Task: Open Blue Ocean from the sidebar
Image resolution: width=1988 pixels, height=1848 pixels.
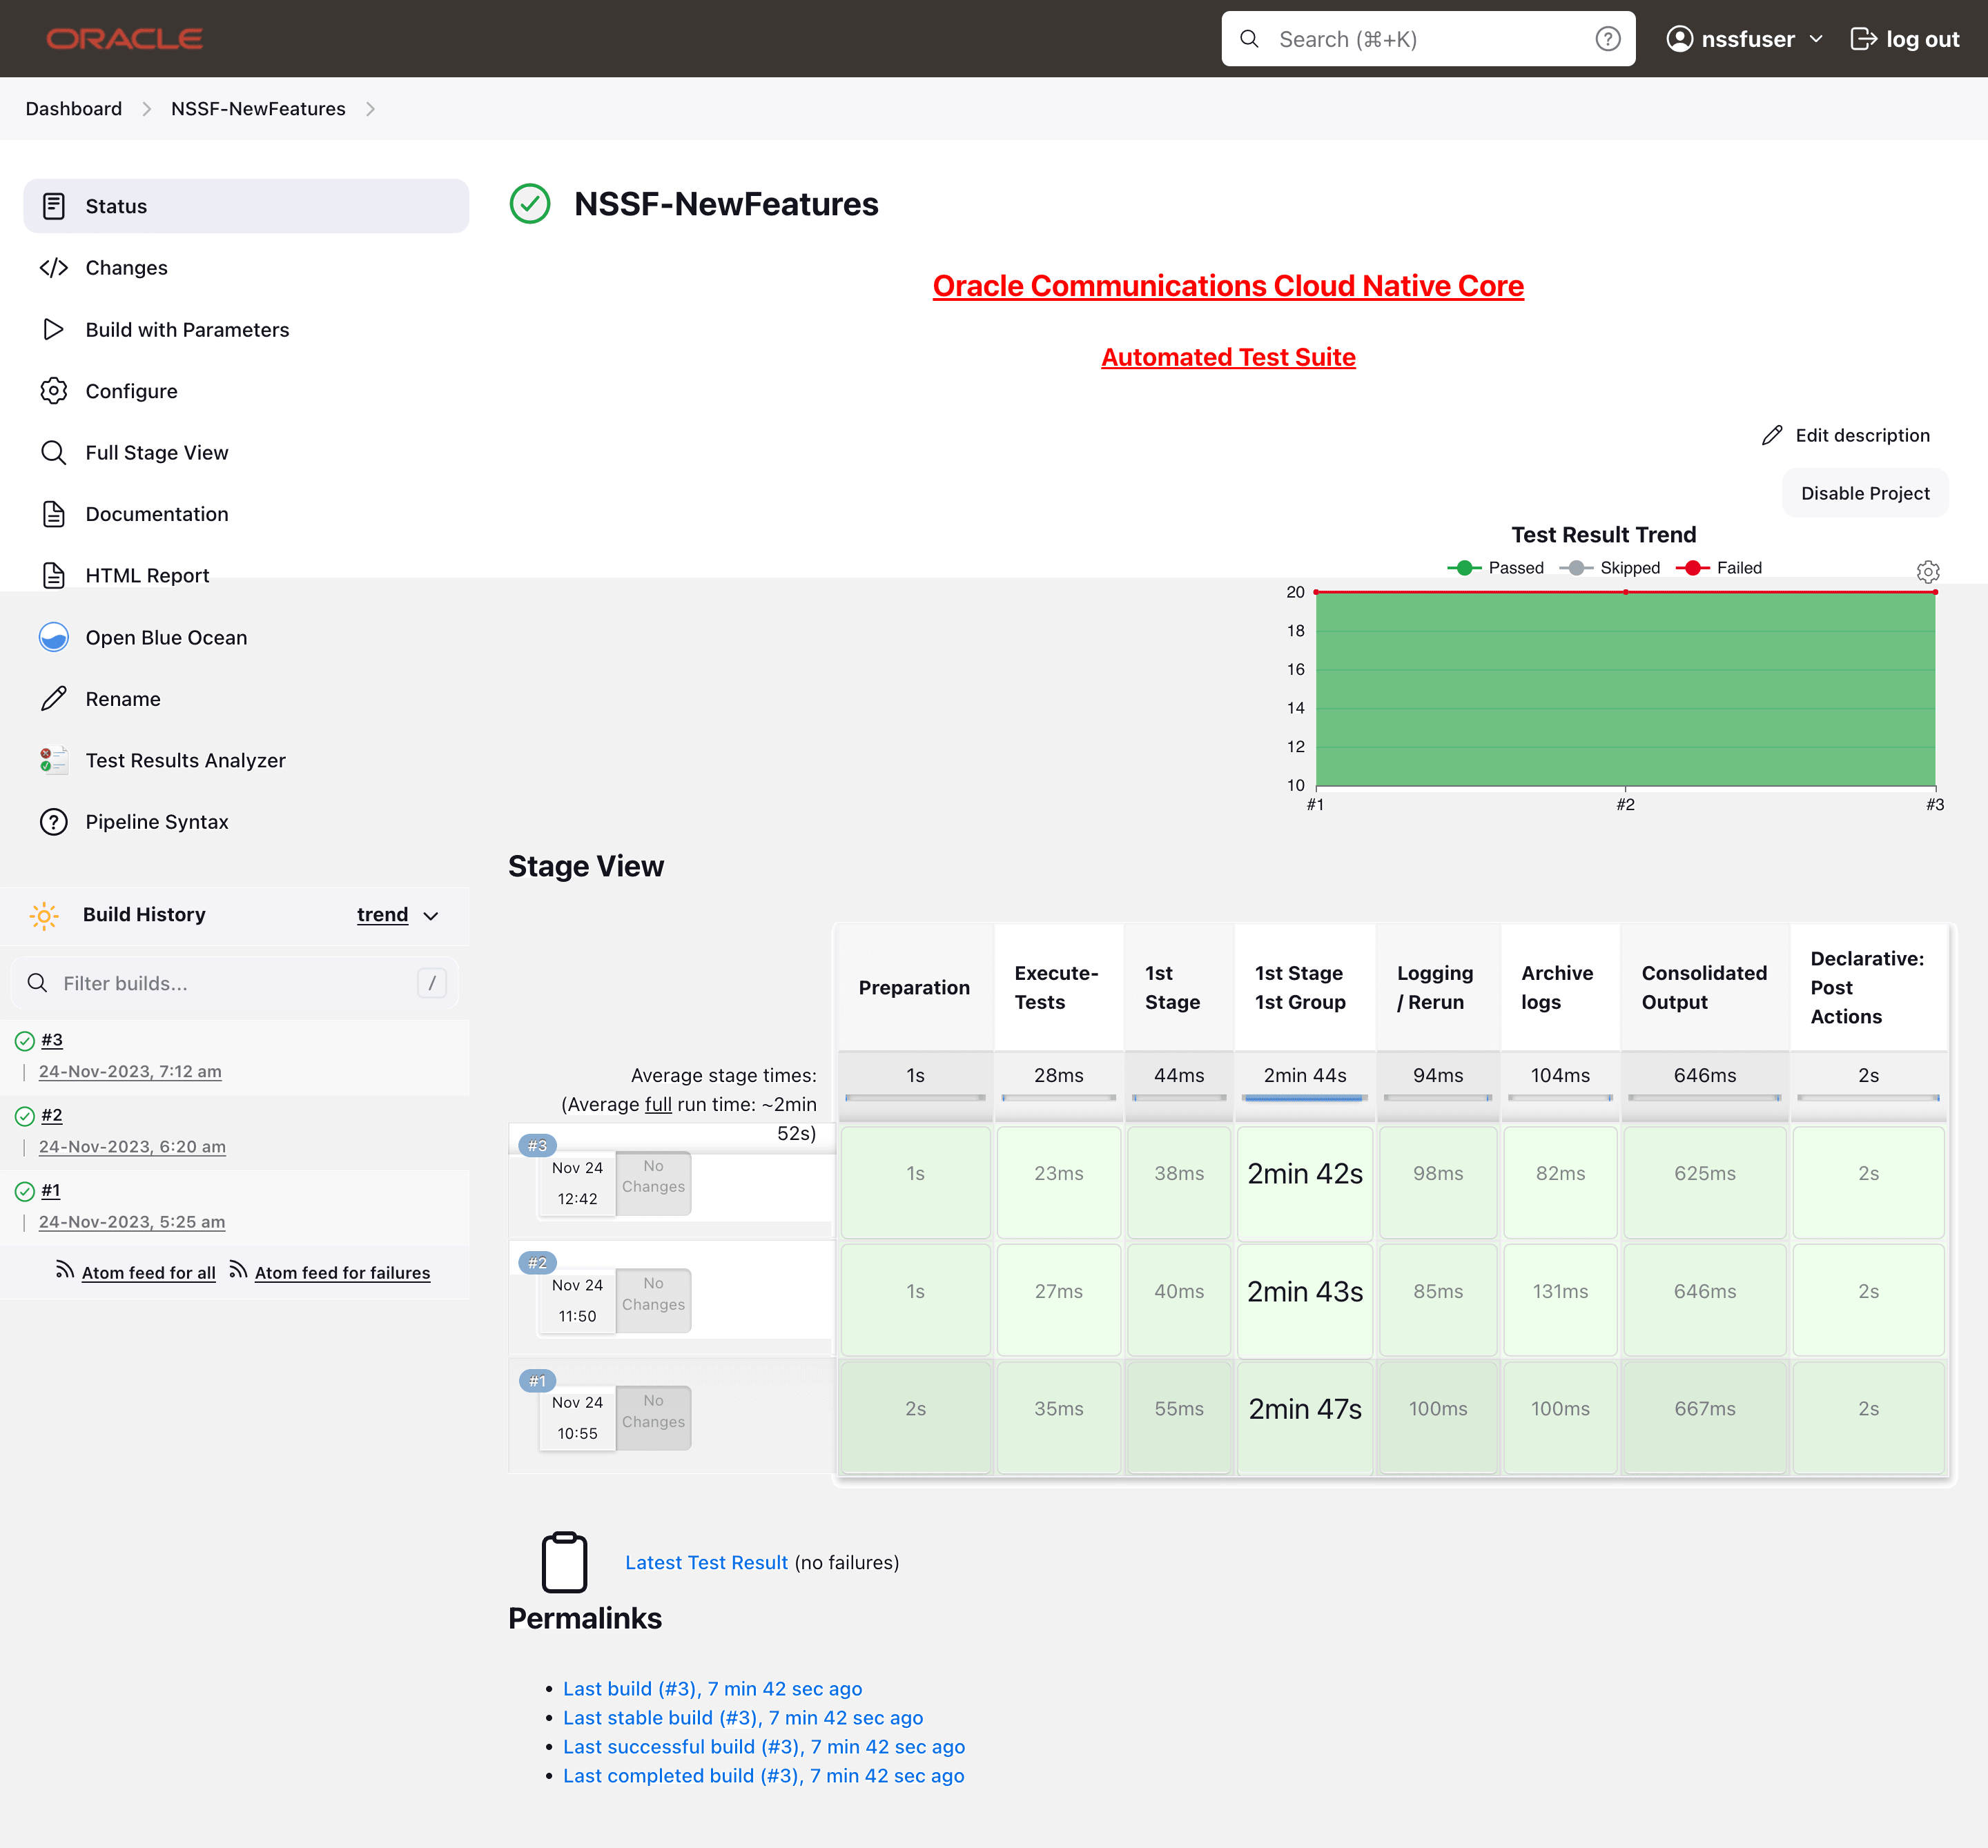Action: point(166,637)
